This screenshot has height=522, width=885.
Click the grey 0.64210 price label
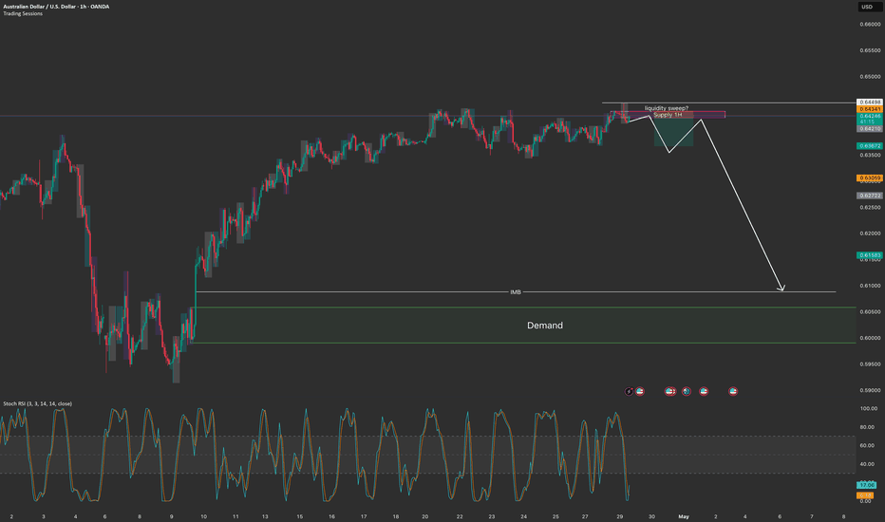(870, 129)
